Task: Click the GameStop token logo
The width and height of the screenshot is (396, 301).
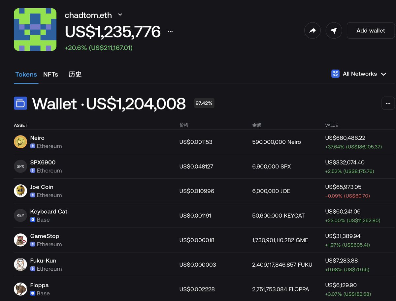Action: click(20, 240)
